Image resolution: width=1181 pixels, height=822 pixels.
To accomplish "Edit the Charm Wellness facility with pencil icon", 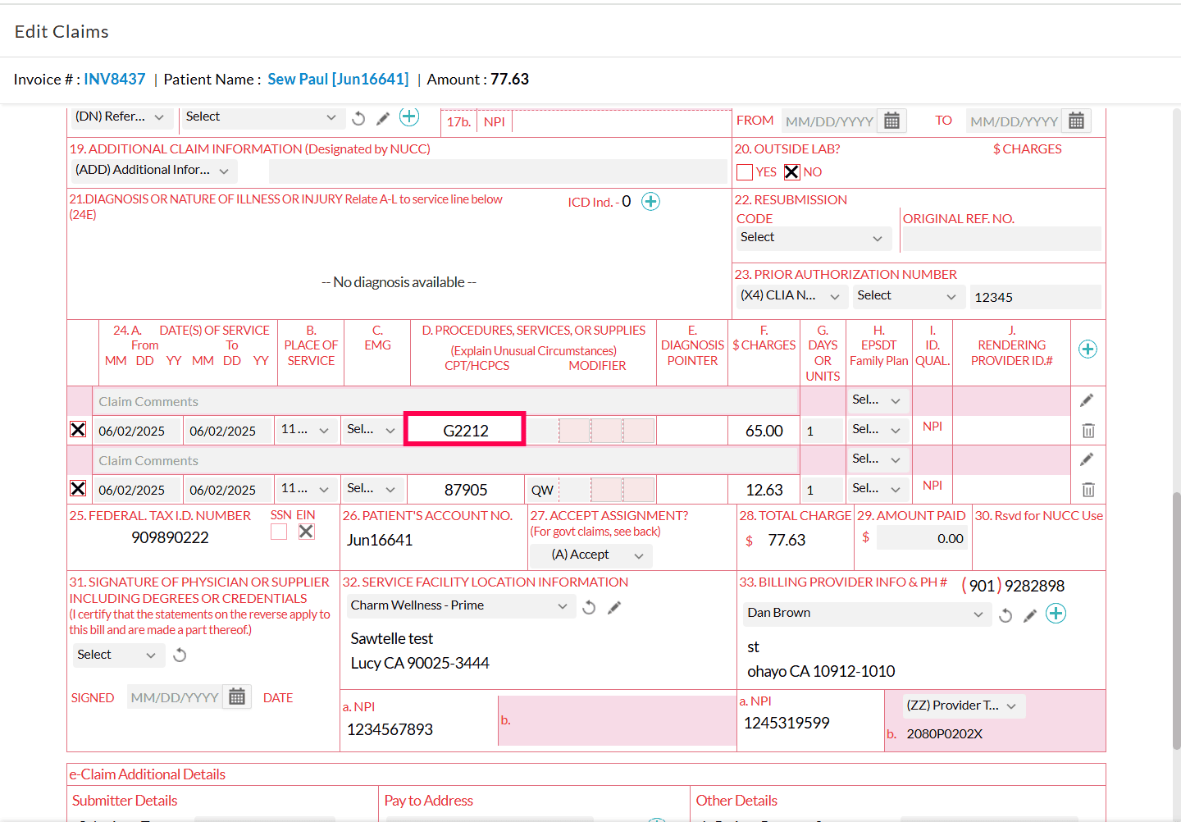I will (x=614, y=608).
